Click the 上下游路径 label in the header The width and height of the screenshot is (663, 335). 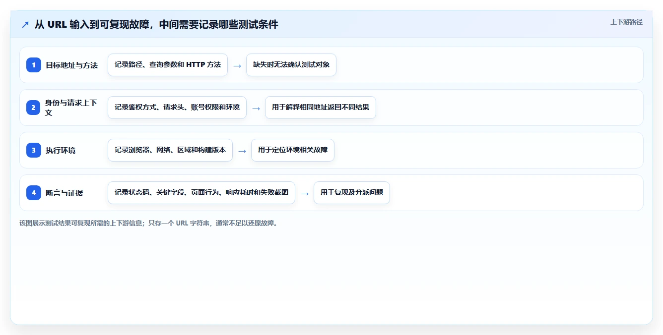point(626,22)
